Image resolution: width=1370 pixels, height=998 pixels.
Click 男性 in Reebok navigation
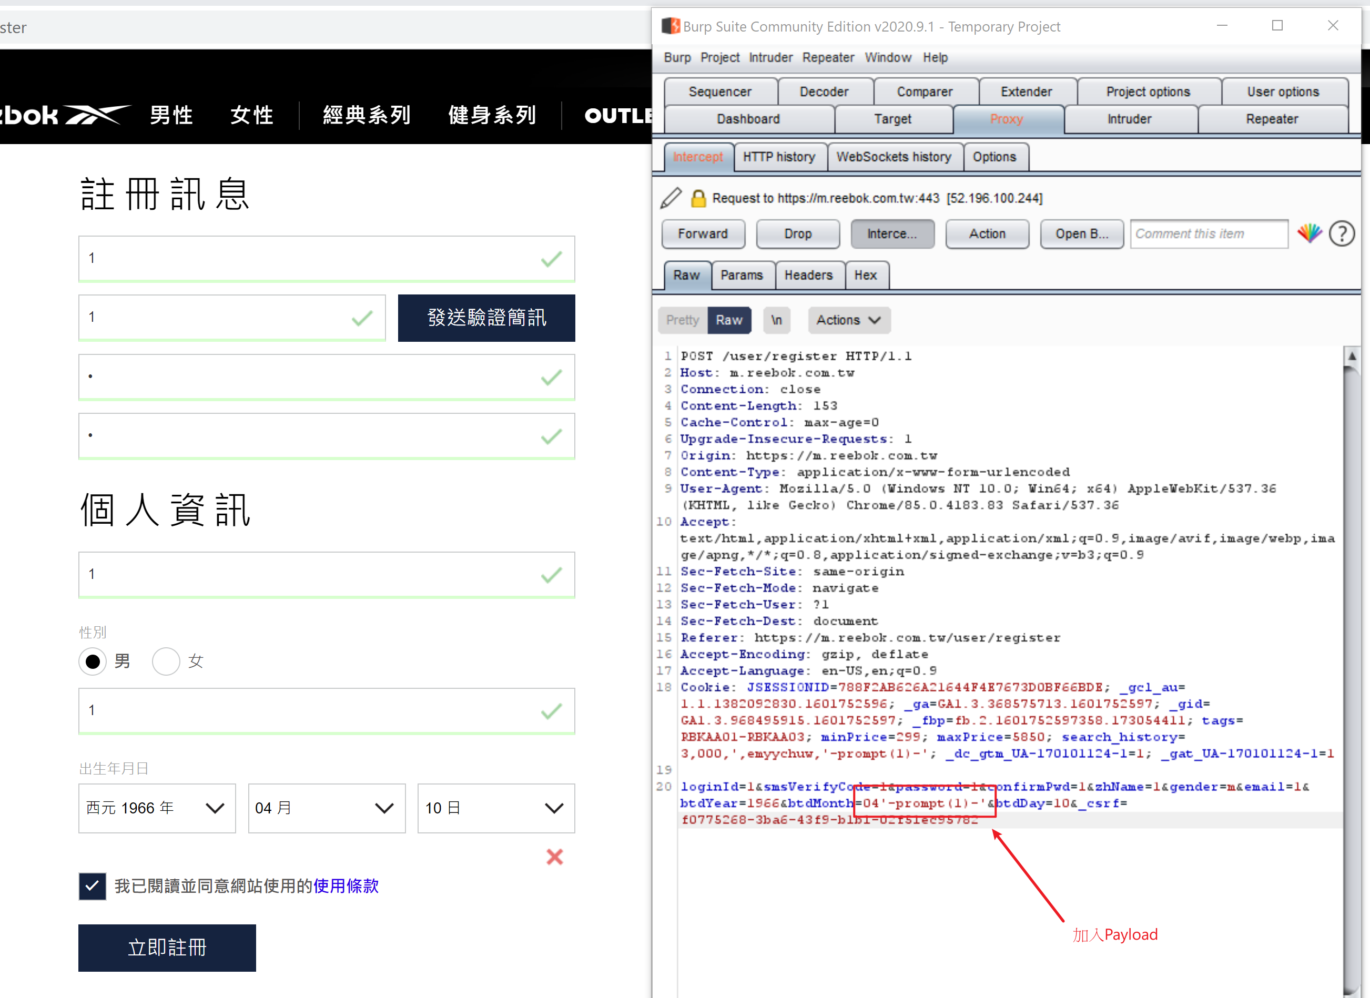[x=171, y=115]
